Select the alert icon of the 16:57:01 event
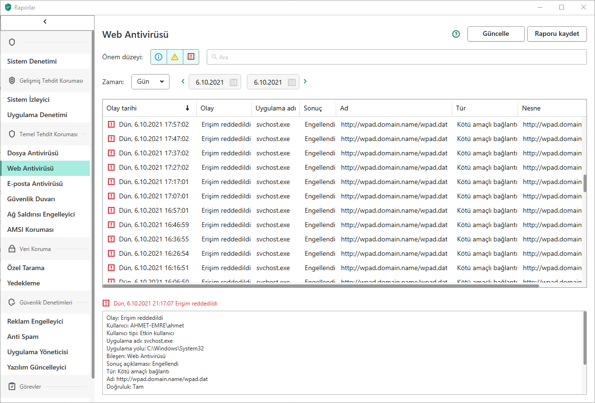This screenshot has height=403, width=595. [111, 210]
